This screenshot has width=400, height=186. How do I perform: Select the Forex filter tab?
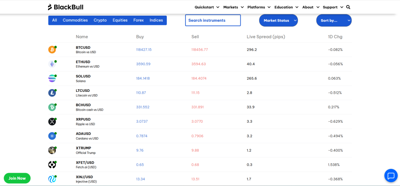click(138, 20)
